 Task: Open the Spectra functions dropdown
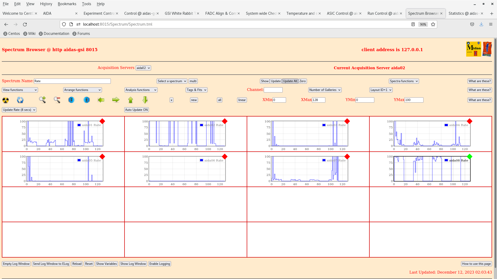point(404,81)
